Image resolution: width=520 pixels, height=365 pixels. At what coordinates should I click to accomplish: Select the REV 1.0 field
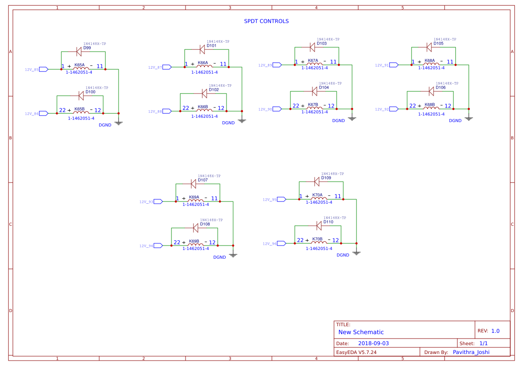(x=487, y=330)
